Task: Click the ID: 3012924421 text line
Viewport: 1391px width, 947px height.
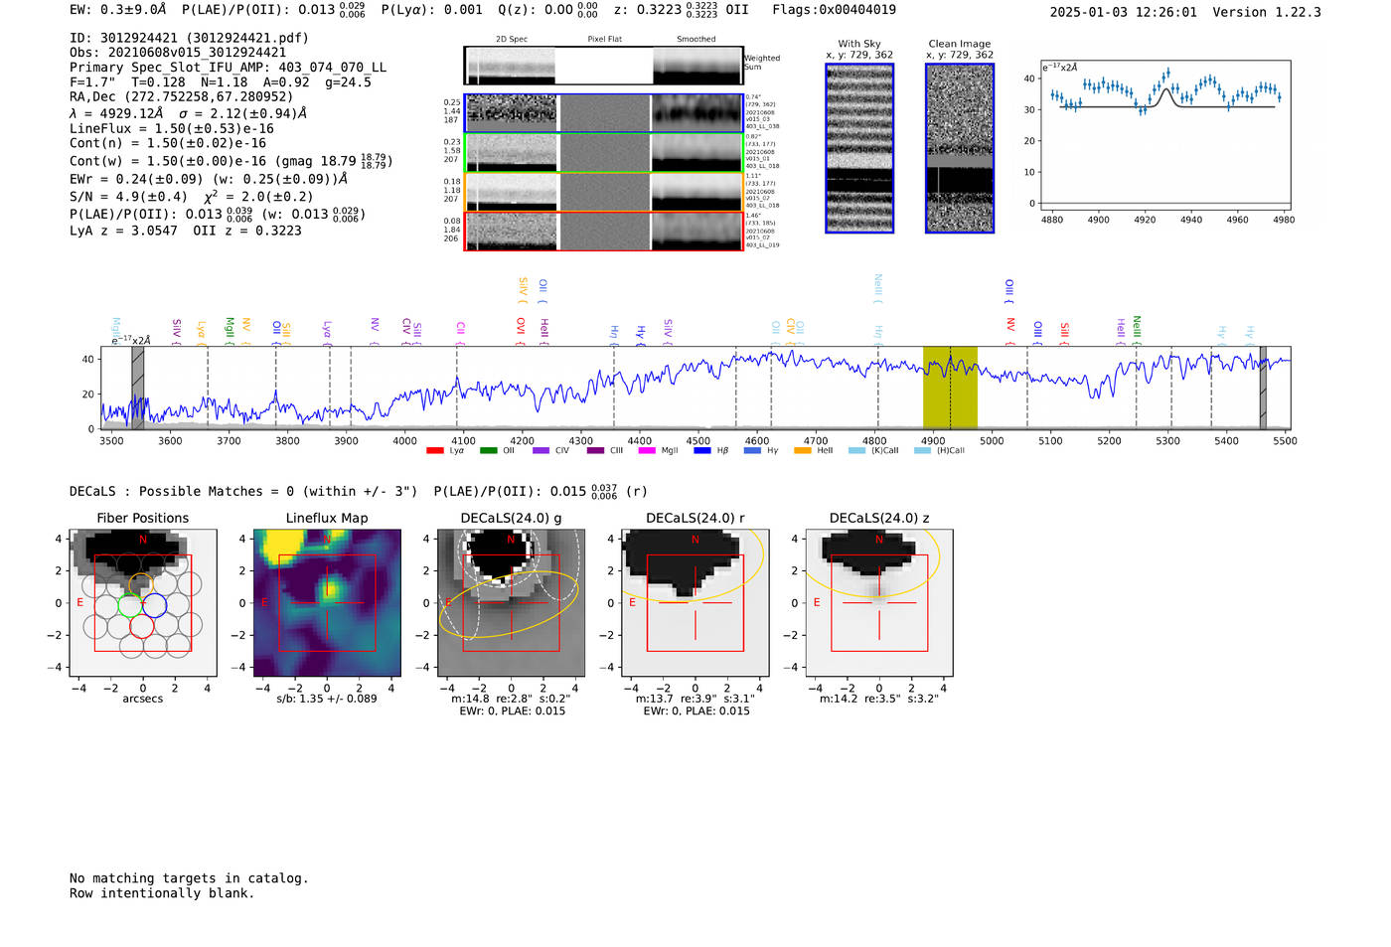Action: point(189,38)
